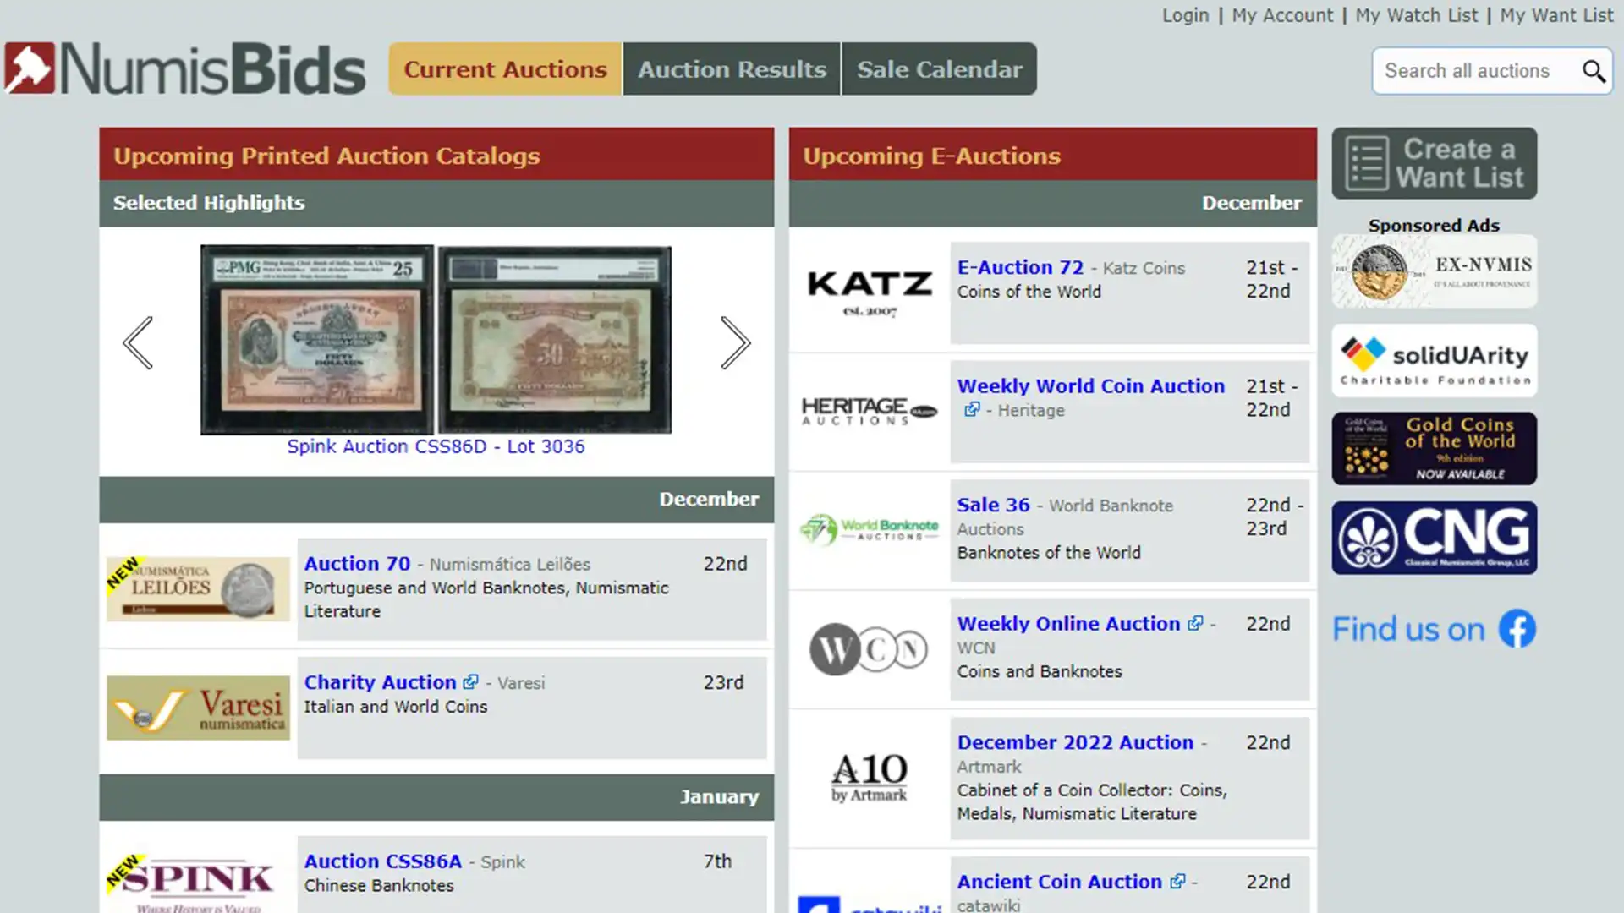Open the WCN logo
1624x913 pixels.
pyautogui.click(x=869, y=649)
